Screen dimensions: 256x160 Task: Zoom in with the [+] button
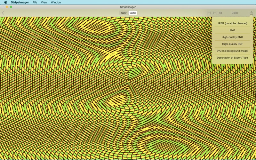tap(209, 13)
